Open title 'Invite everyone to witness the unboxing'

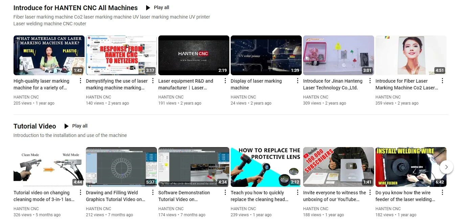[x=335, y=196]
